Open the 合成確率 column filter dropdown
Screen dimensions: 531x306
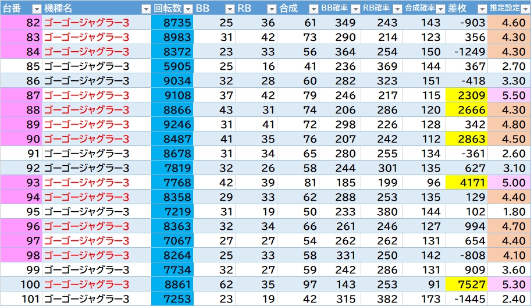coord(441,9)
